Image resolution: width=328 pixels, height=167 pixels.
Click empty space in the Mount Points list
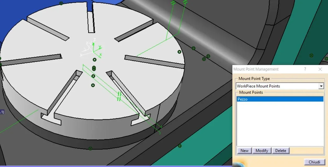tap(280, 123)
